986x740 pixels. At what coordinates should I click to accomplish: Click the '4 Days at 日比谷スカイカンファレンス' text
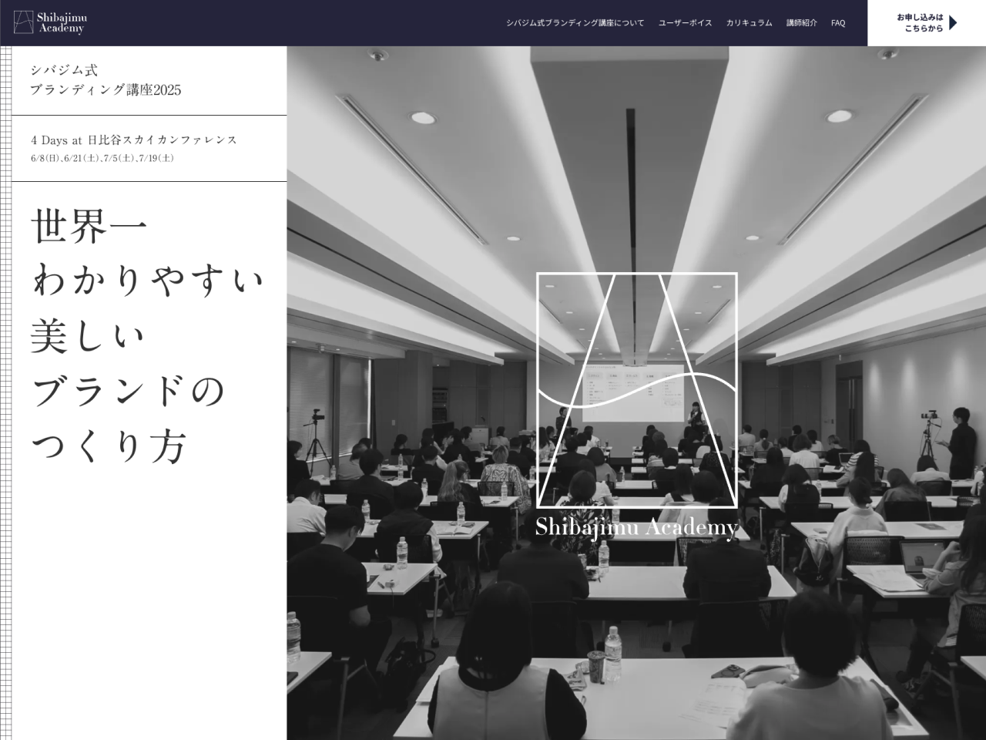(x=134, y=140)
